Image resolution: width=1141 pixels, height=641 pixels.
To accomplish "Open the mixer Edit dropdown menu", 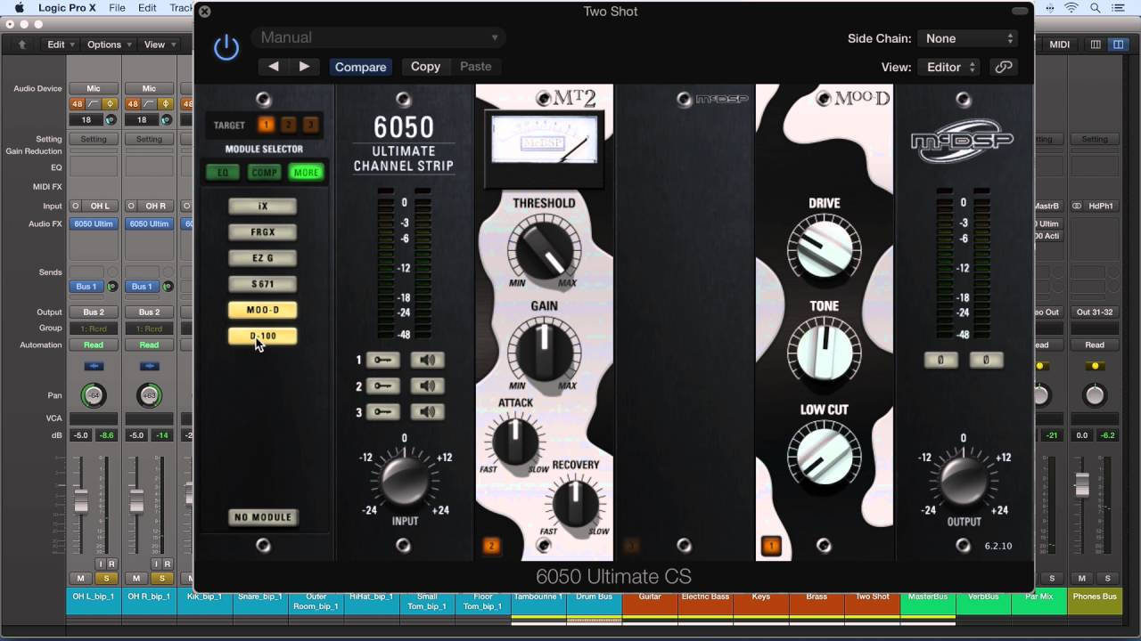I will tap(61, 45).
